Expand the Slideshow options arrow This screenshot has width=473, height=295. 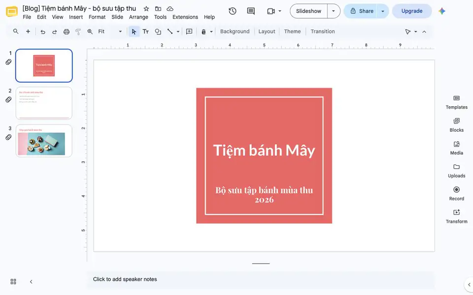pyautogui.click(x=334, y=11)
